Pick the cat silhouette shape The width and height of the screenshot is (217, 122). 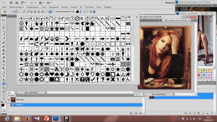(x=21, y=39)
